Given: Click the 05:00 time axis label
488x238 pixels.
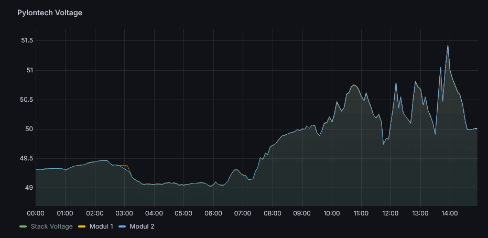Looking at the screenshot, I should click(x=183, y=213).
